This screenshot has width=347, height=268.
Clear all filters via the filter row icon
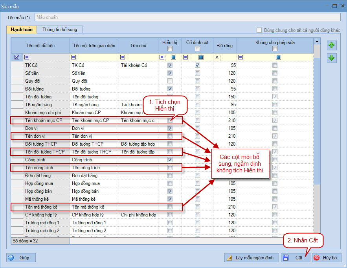pyautogui.click(x=17, y=57)
